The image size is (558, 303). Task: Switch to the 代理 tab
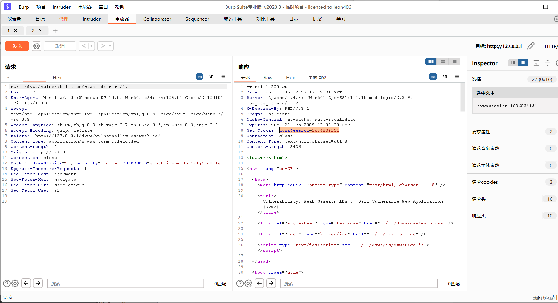[64, 19]
